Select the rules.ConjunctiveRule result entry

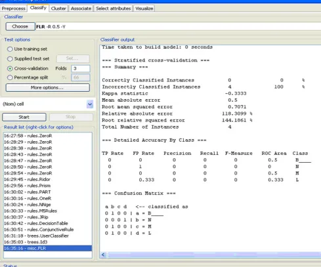pyautogui.click(x=48, y=230)
